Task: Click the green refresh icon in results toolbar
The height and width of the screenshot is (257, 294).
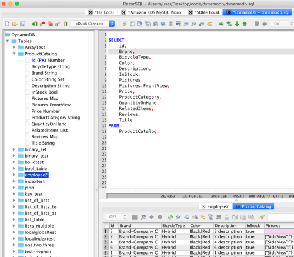Action: 171,217
